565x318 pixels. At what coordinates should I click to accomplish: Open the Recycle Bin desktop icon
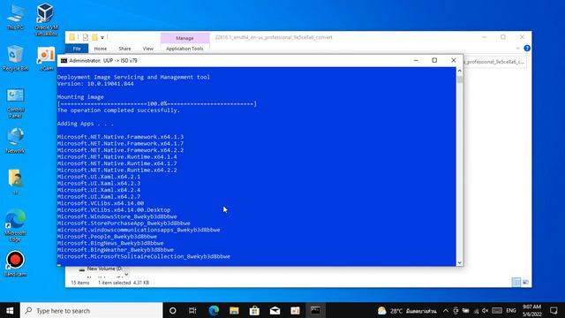tap(15, 58)
